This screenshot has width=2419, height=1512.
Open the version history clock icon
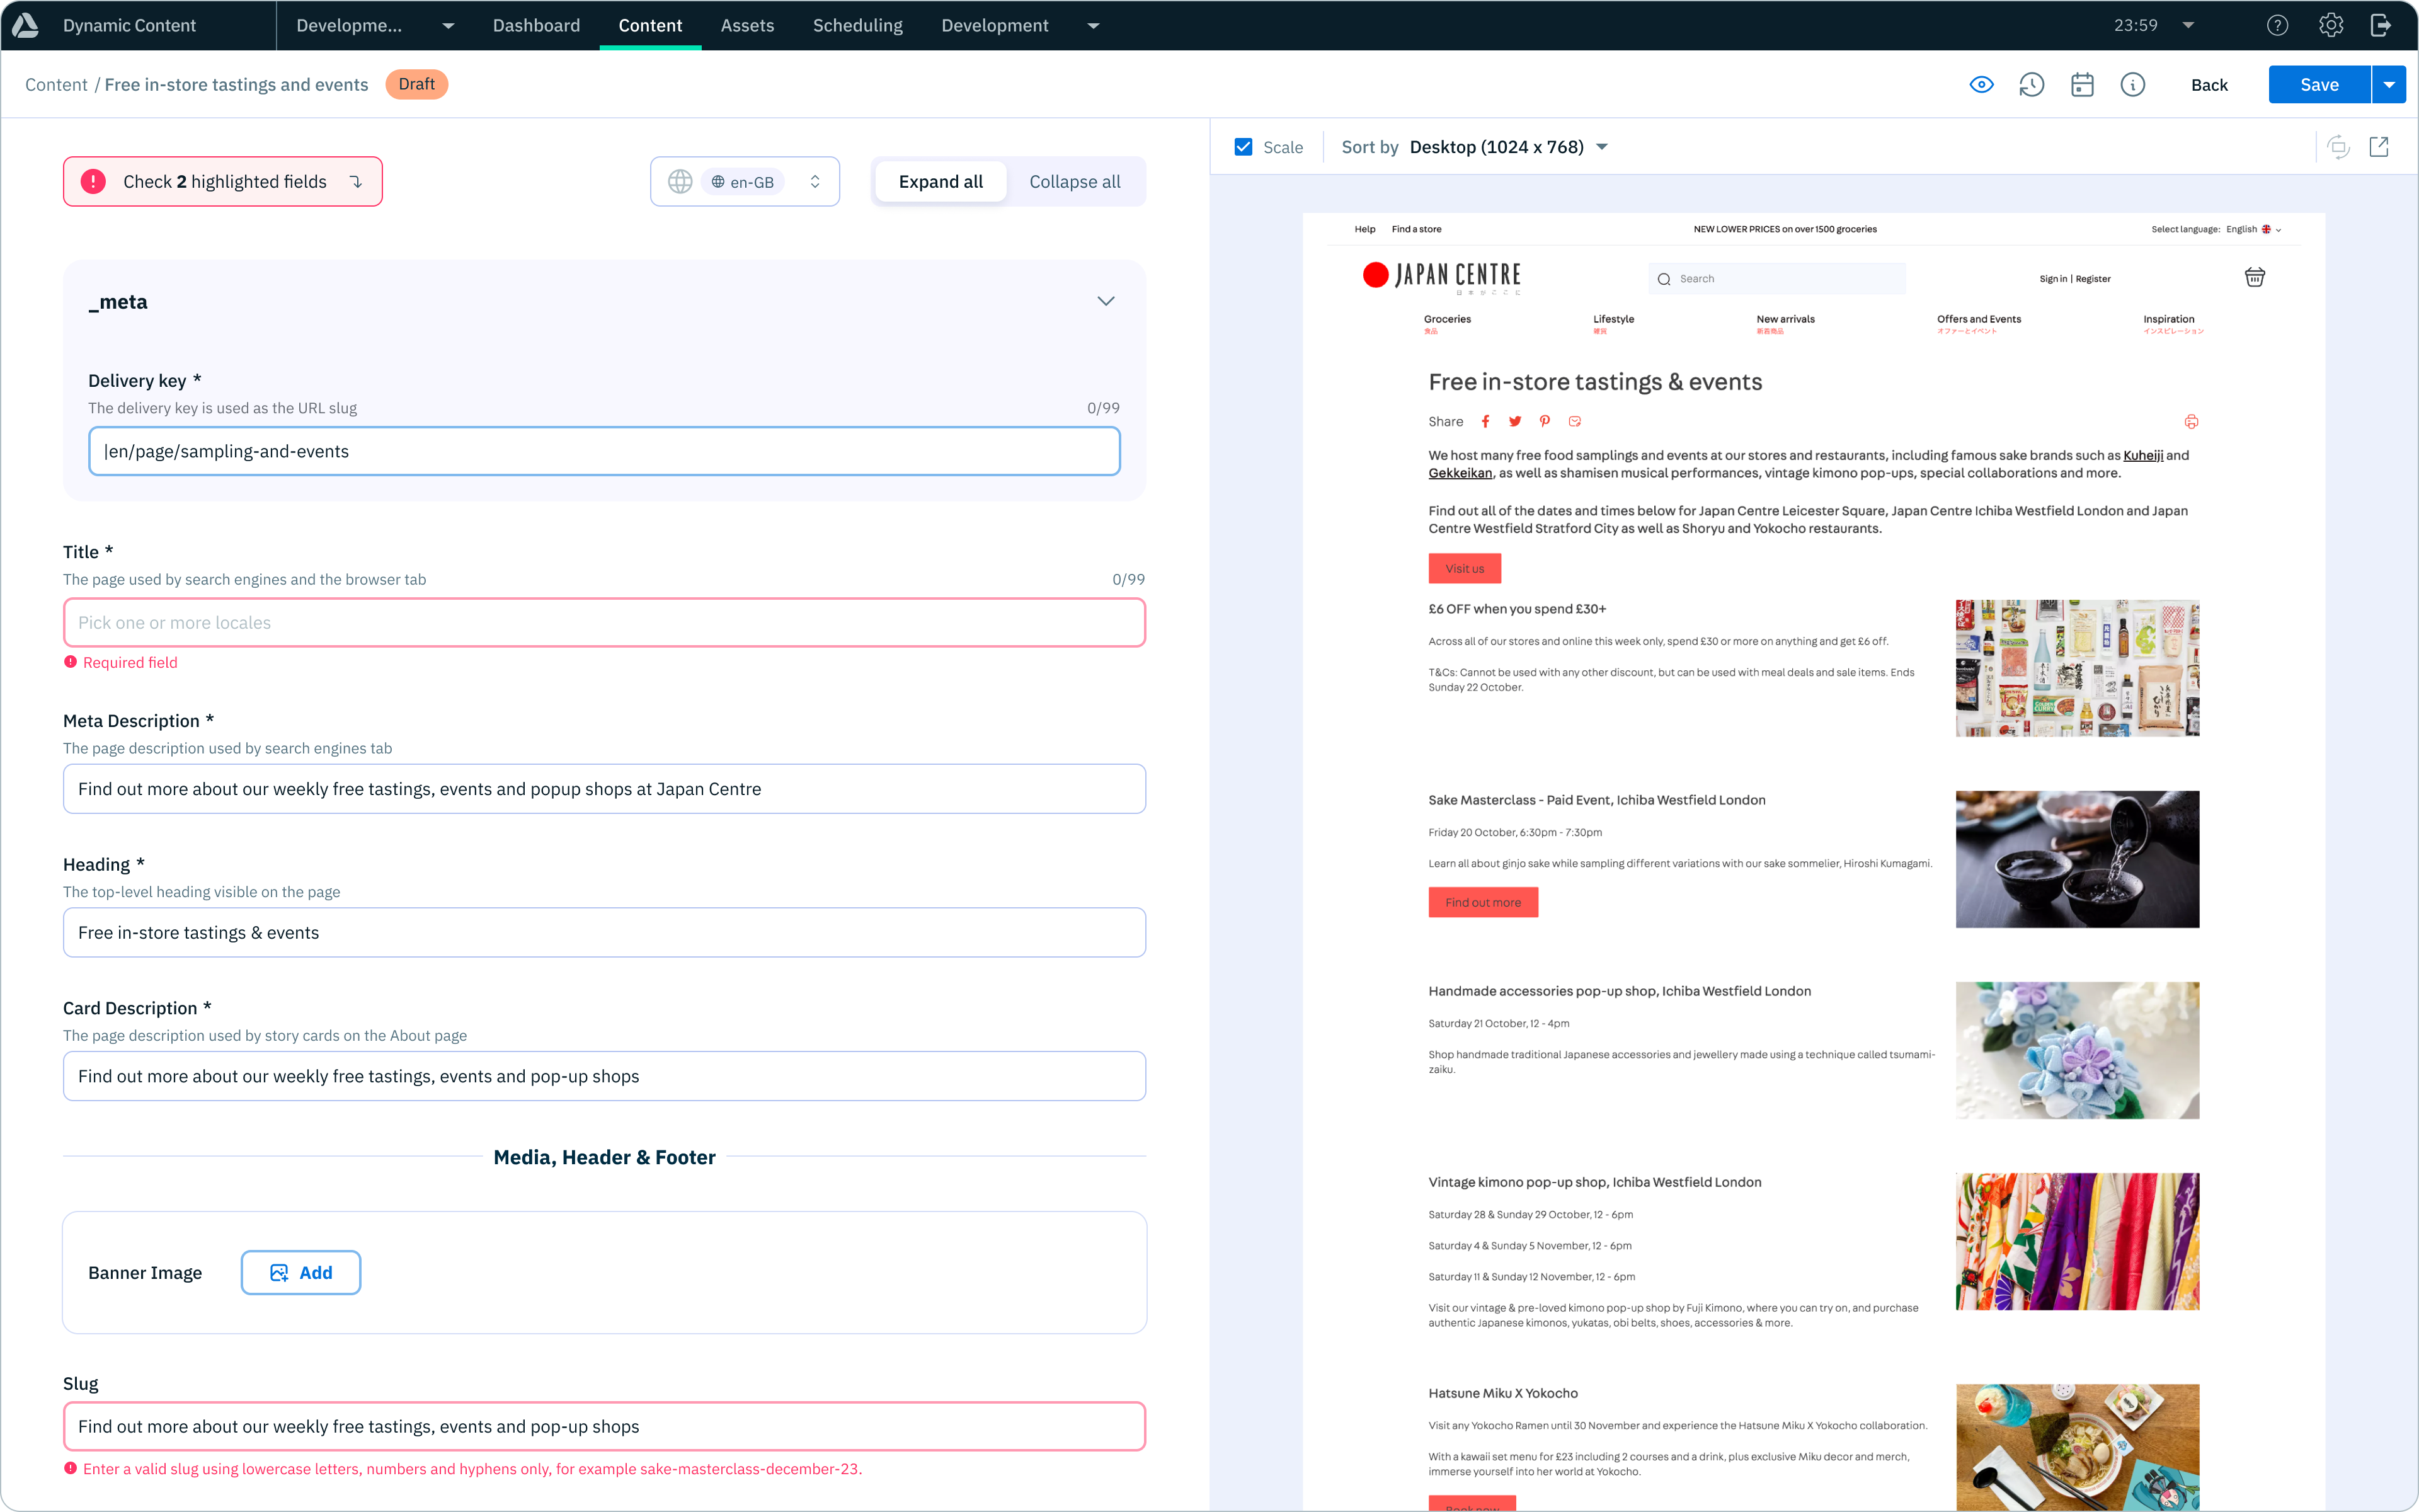(2031, 85)
